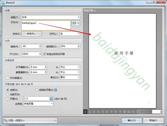Switch preview to page 7
The image size is (167, 126).
click(111, 112)
